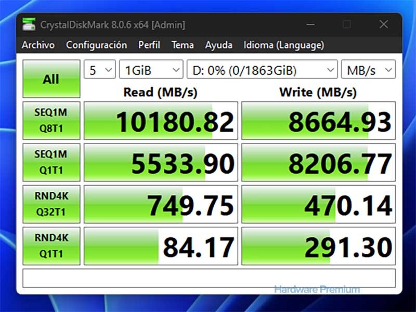Click the RND4K Q32T1 read result 749.75
Image resolution: width=416 pixels, height=312 pixels.
[x=161, y=204]
